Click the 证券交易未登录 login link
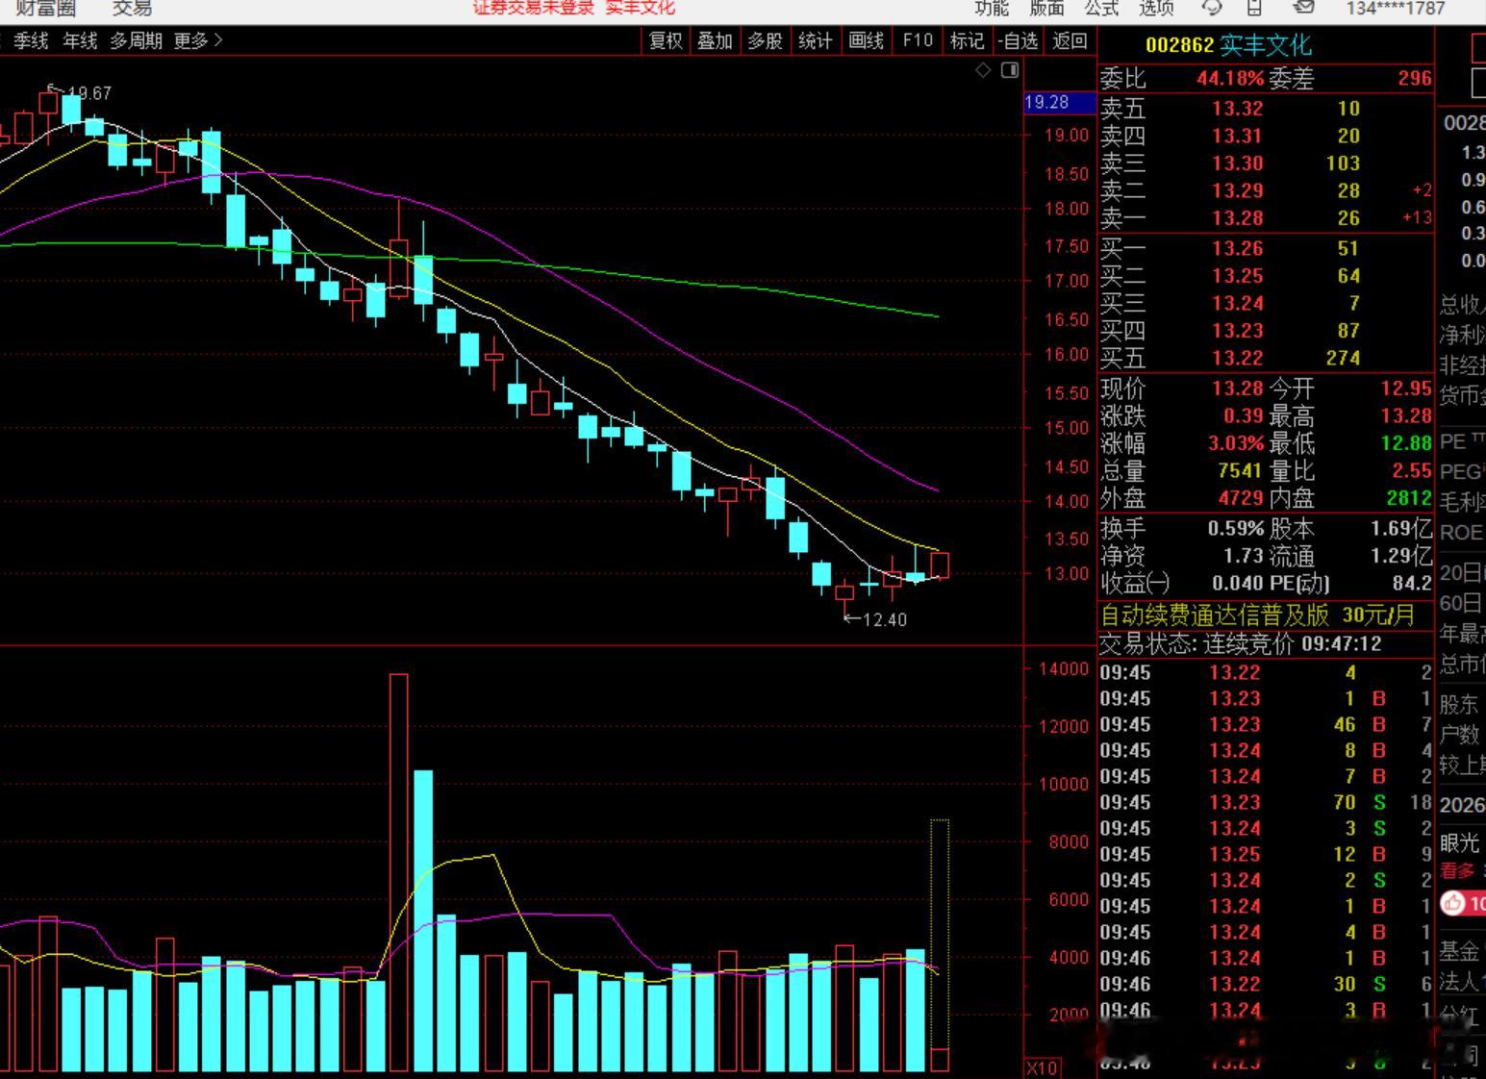 [533, 8]
